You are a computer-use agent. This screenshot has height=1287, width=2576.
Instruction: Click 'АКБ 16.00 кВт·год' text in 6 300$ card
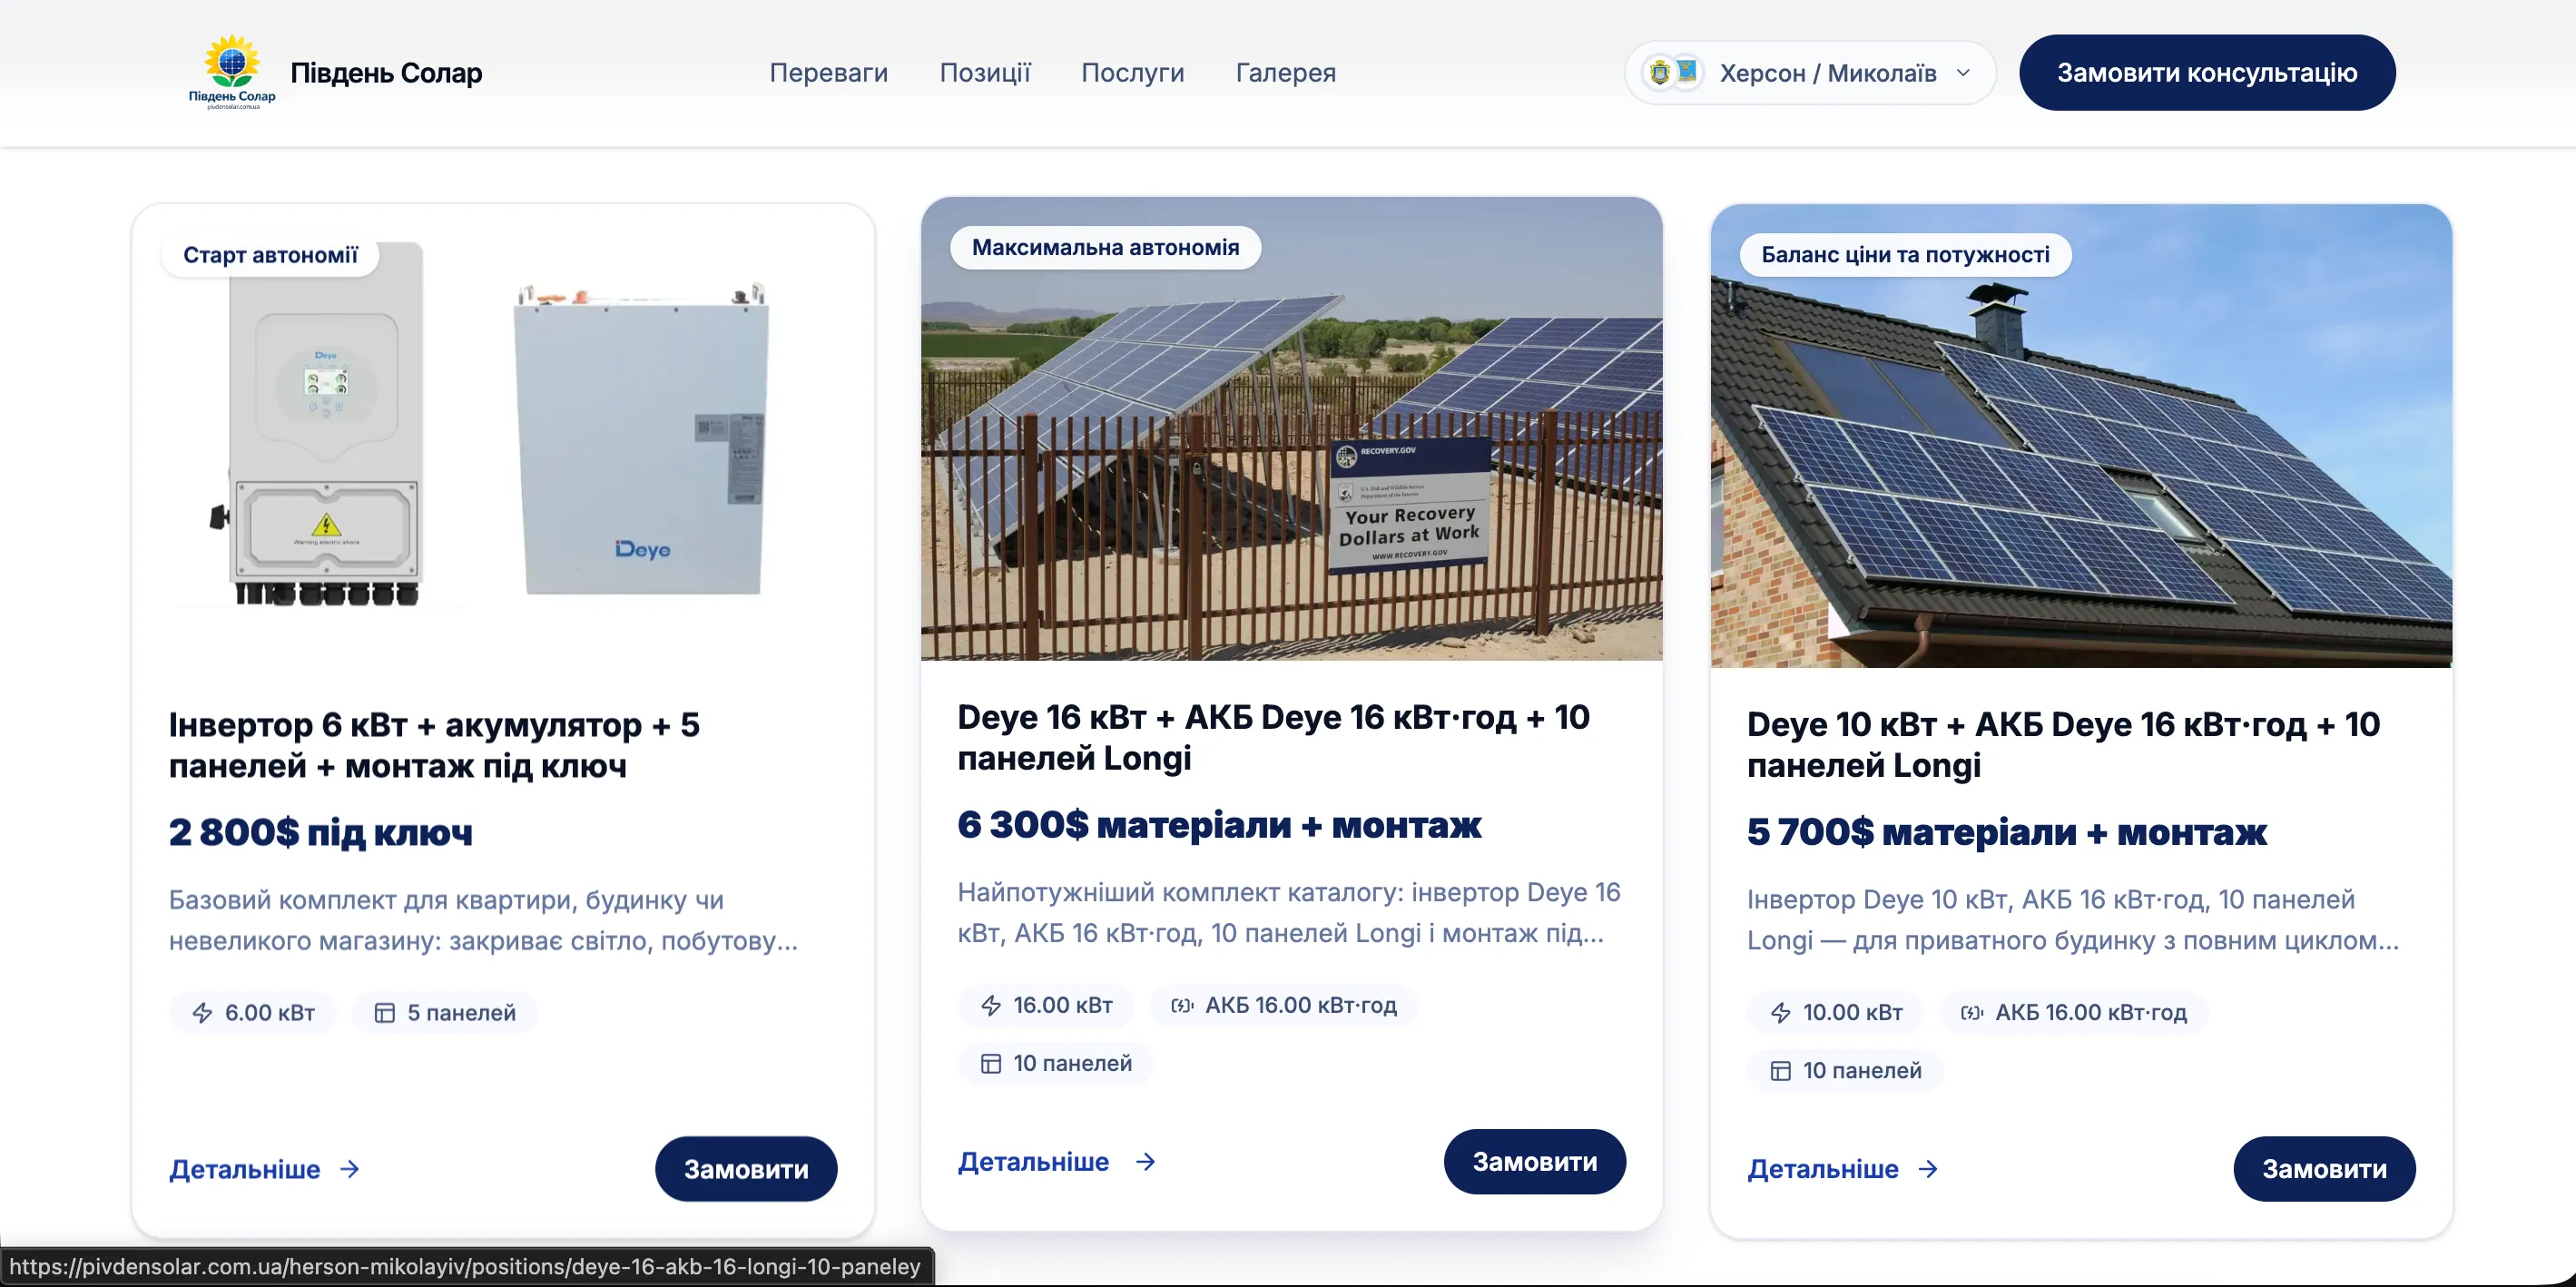1301,1005
